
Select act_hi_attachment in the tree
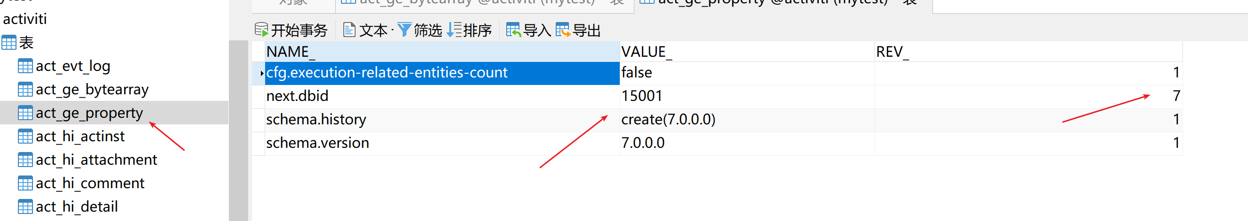(x=97, y=160)
